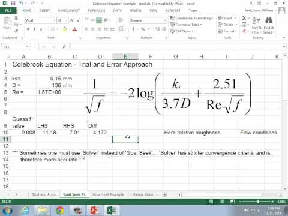Open the PAGE LAYOUT ribbon tab
288x216 pixels.
click(x=69, y=11)
